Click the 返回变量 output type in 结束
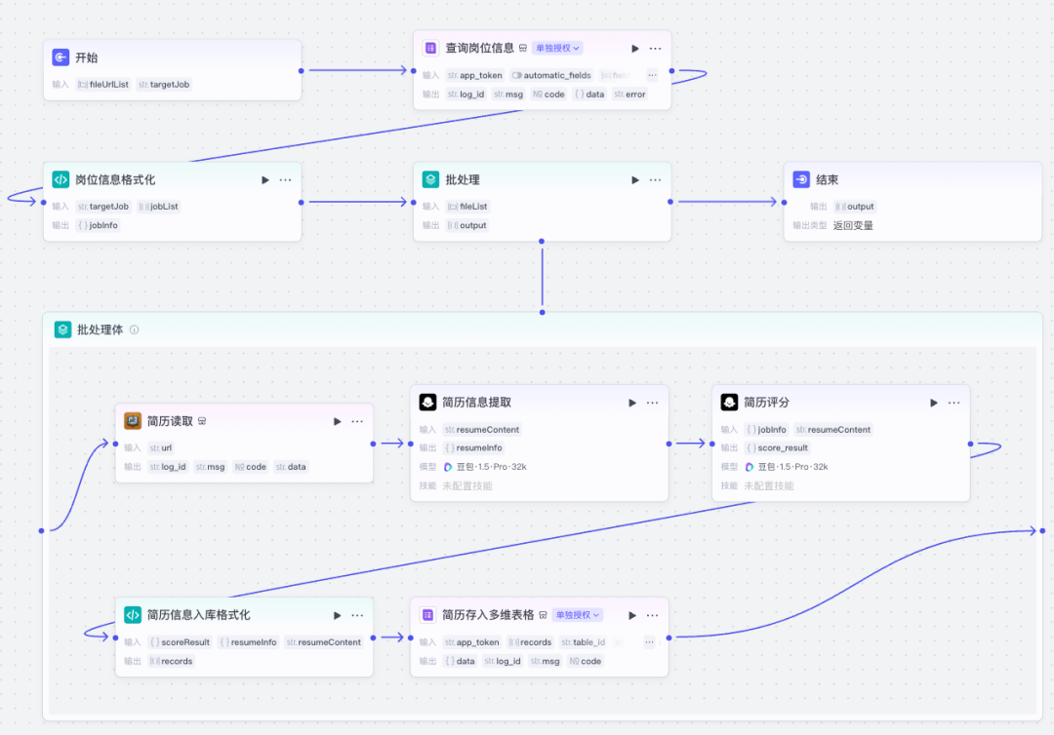 pyautogui.click(x=853, y=225)
